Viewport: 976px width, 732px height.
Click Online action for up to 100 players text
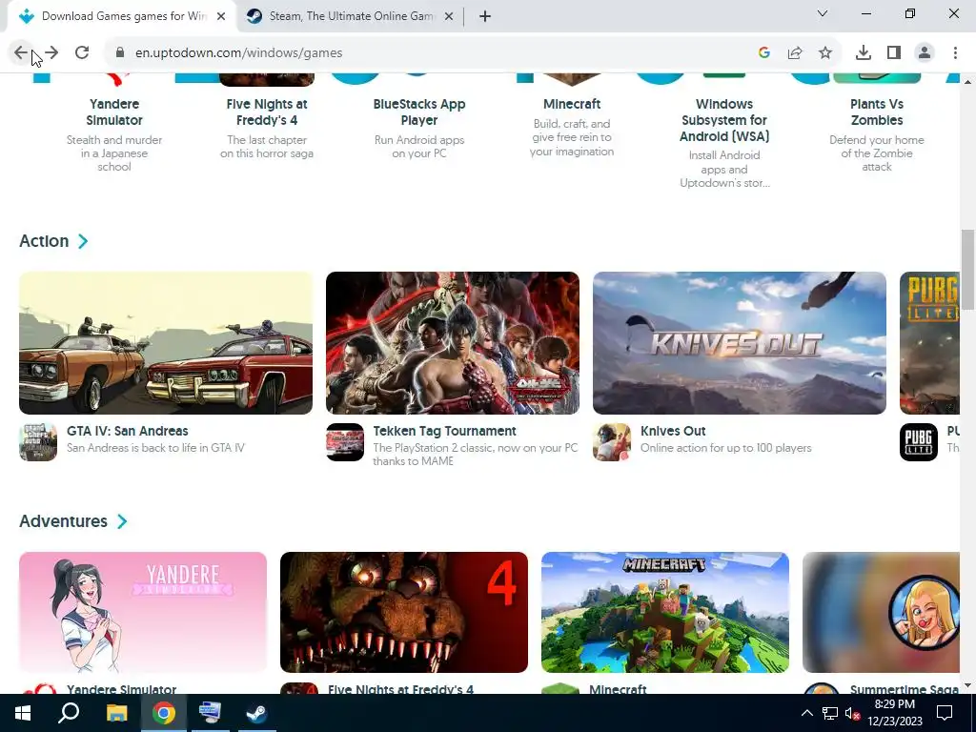pos(725,448)
